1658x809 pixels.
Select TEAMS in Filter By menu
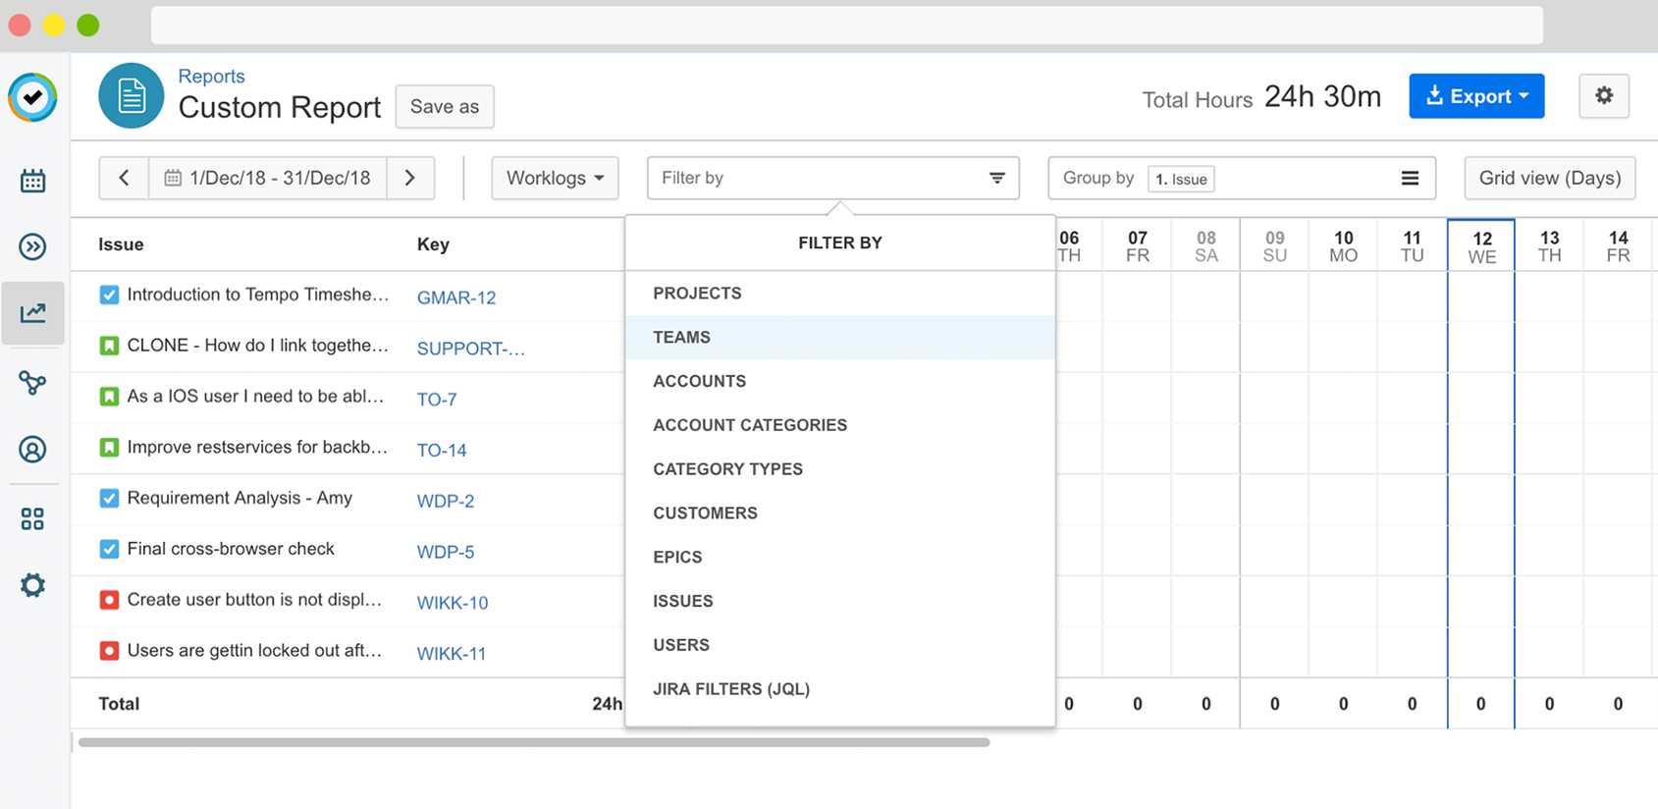tap(840, 337)
